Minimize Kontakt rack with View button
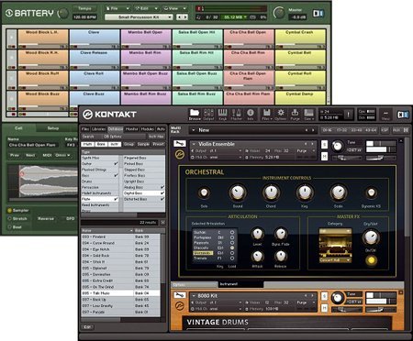413x341 pixels. point(385,115)
